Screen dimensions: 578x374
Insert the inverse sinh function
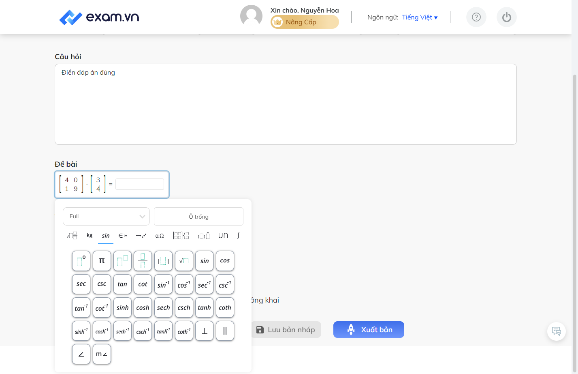(81, 331)
